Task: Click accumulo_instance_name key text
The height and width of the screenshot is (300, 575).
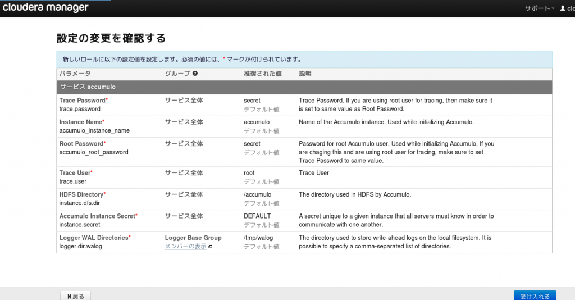Action: (x=94, y=130)
